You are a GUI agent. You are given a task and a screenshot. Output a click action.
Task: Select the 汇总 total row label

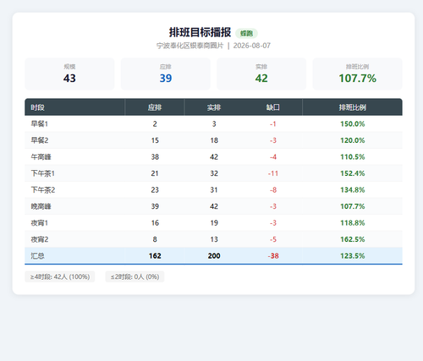coord(37,256)
